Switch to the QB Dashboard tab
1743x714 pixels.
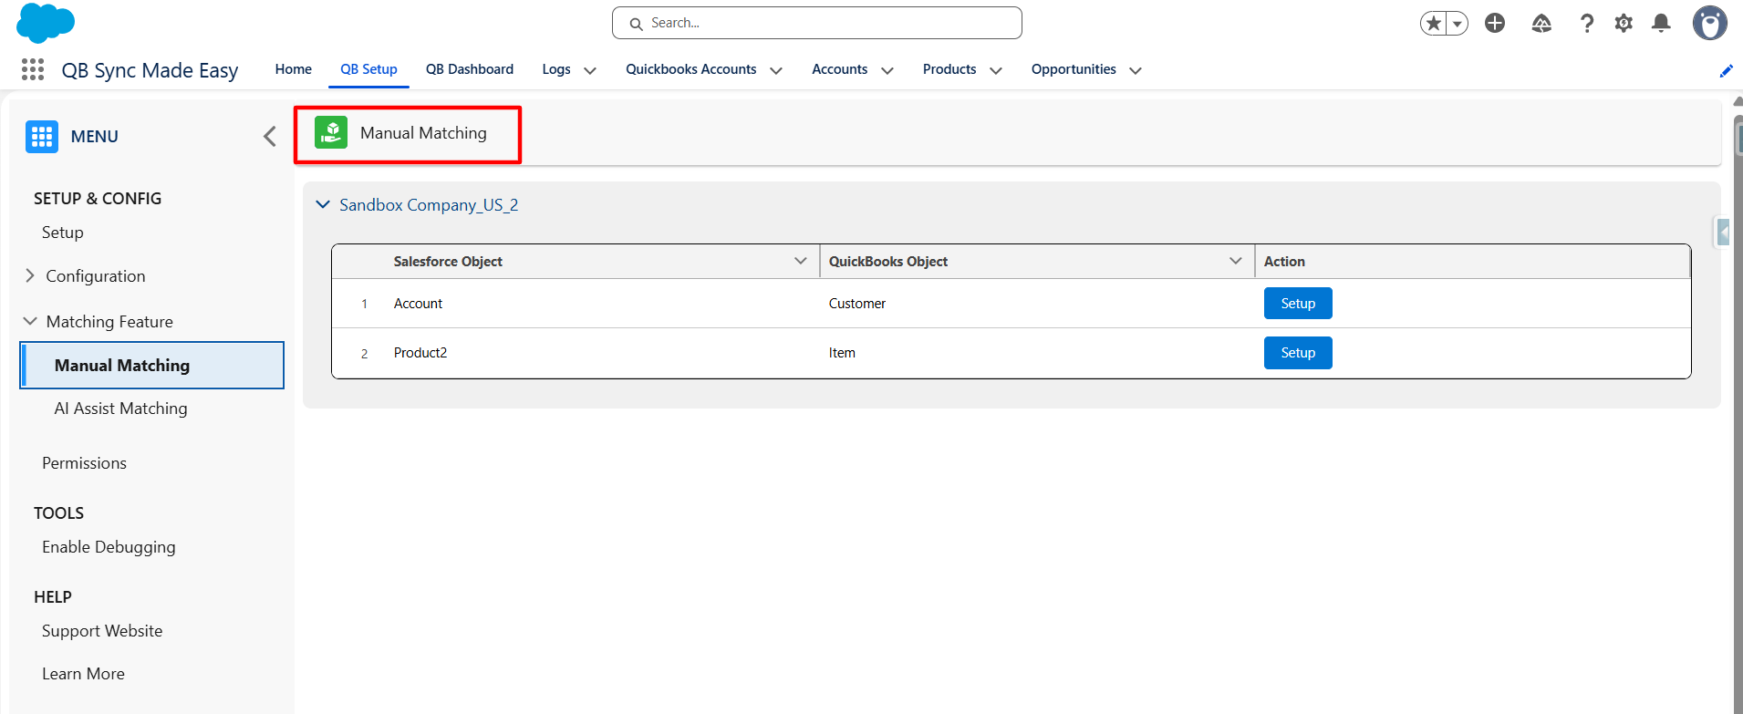[470, 69]
